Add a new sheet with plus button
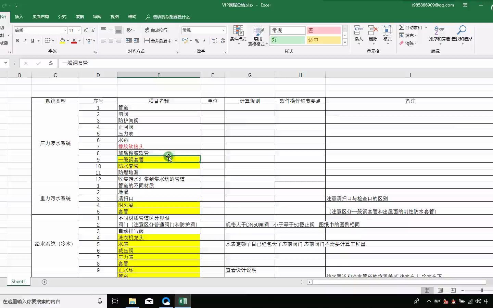 tap(45, 282)
